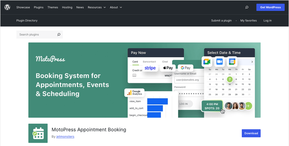Open the Plugins menu item
289x146 pixels.
point(39,7)
